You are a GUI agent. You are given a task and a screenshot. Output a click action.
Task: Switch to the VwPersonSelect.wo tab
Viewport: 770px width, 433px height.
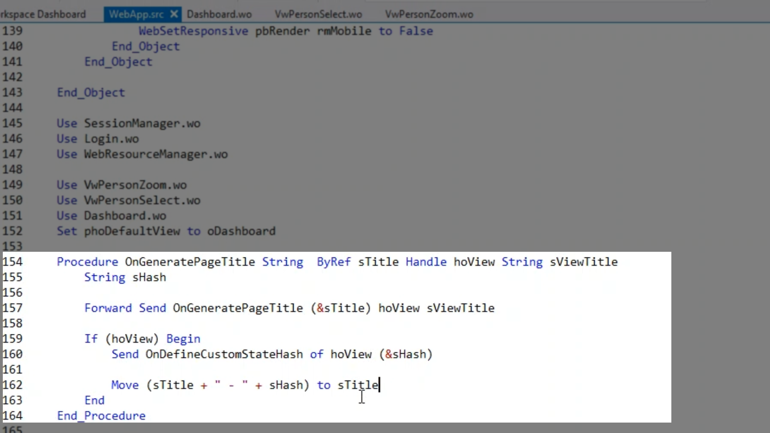coord(318,14)
